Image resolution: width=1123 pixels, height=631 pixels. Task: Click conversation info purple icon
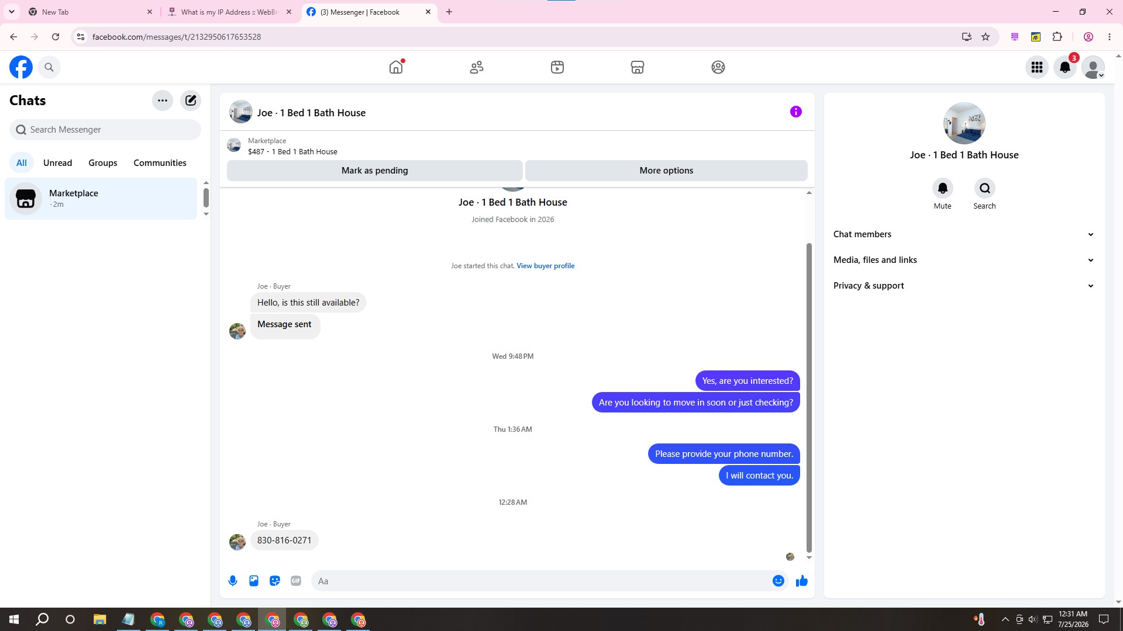tap(796, 112)
